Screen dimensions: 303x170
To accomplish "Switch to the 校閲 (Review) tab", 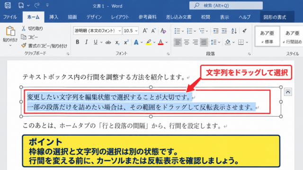I will coord(205,17).
